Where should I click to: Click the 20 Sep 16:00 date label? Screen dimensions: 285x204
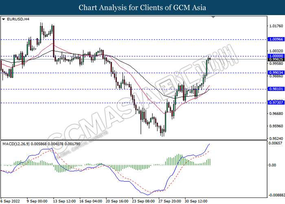tap(117, 201)
